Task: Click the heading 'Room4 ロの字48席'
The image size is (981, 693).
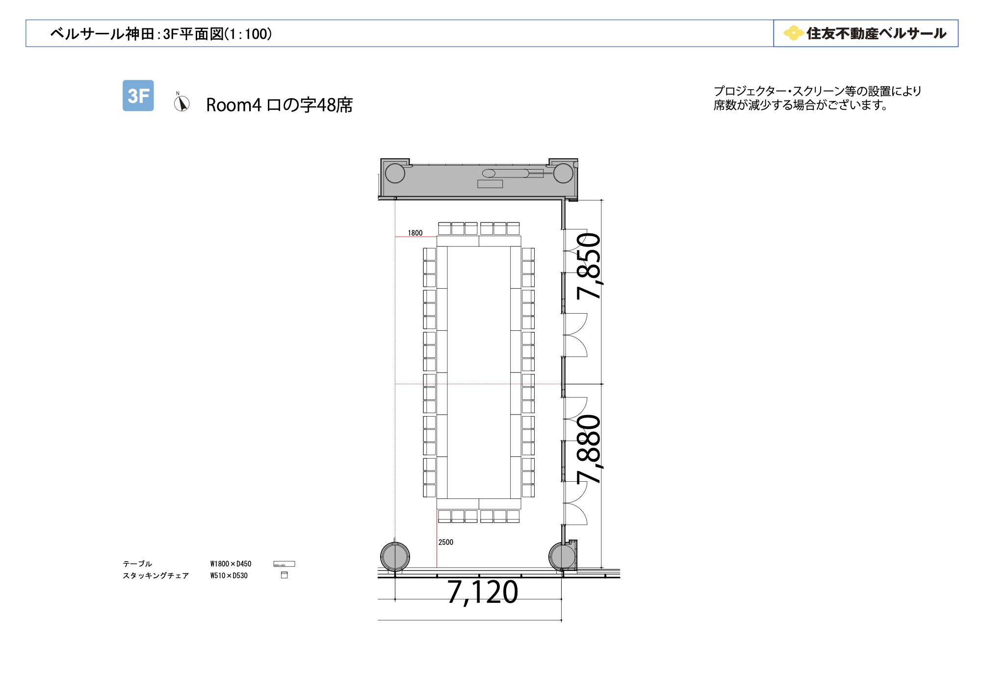Action: click(279, 105)
